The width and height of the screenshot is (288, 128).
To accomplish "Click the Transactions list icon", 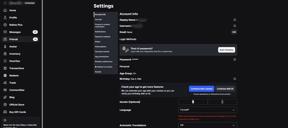I will tap(5, 68).
